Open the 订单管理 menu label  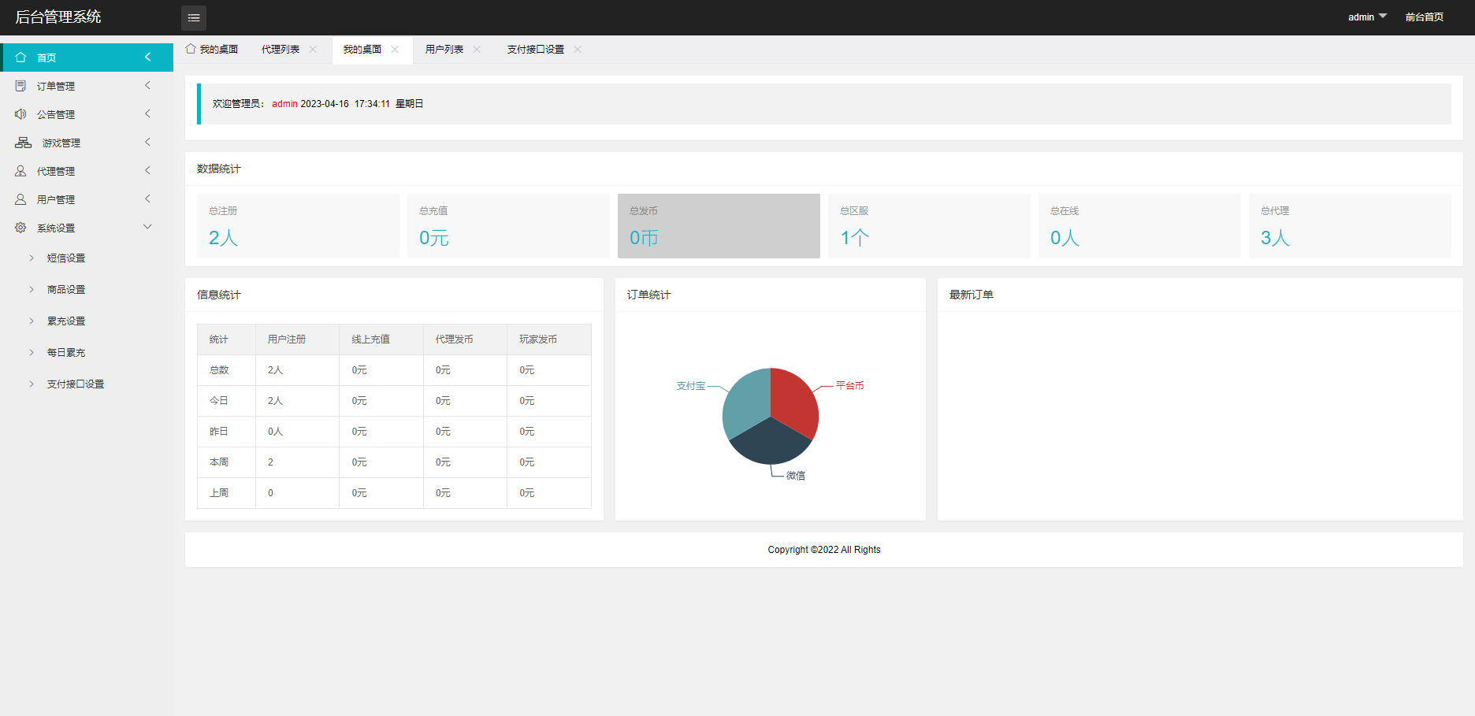tap(56, 86)
